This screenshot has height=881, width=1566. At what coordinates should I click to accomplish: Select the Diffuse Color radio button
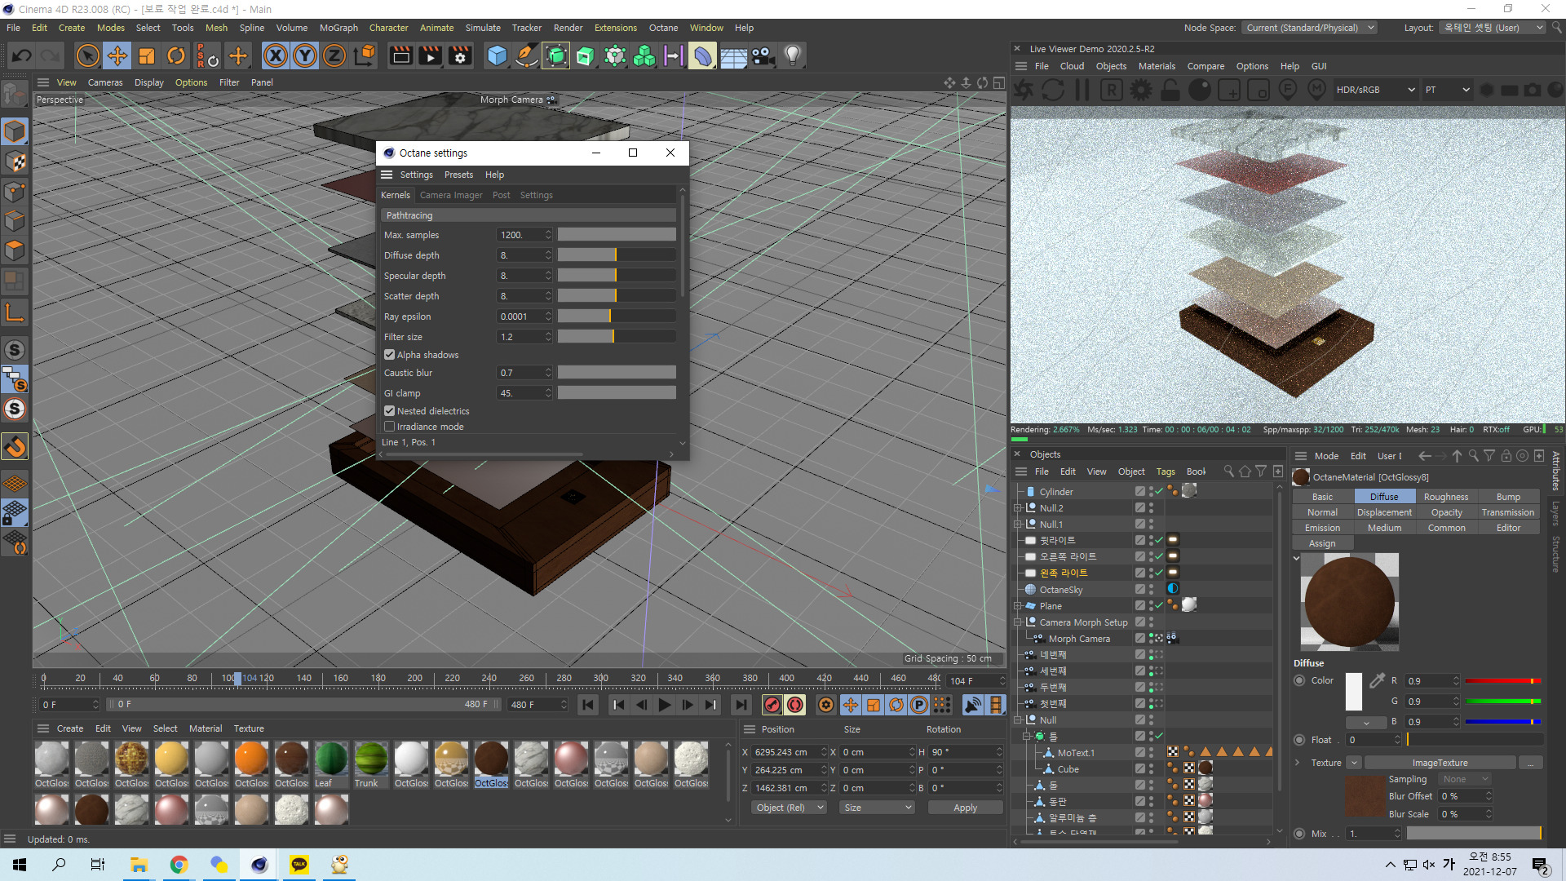(1300, 680)
